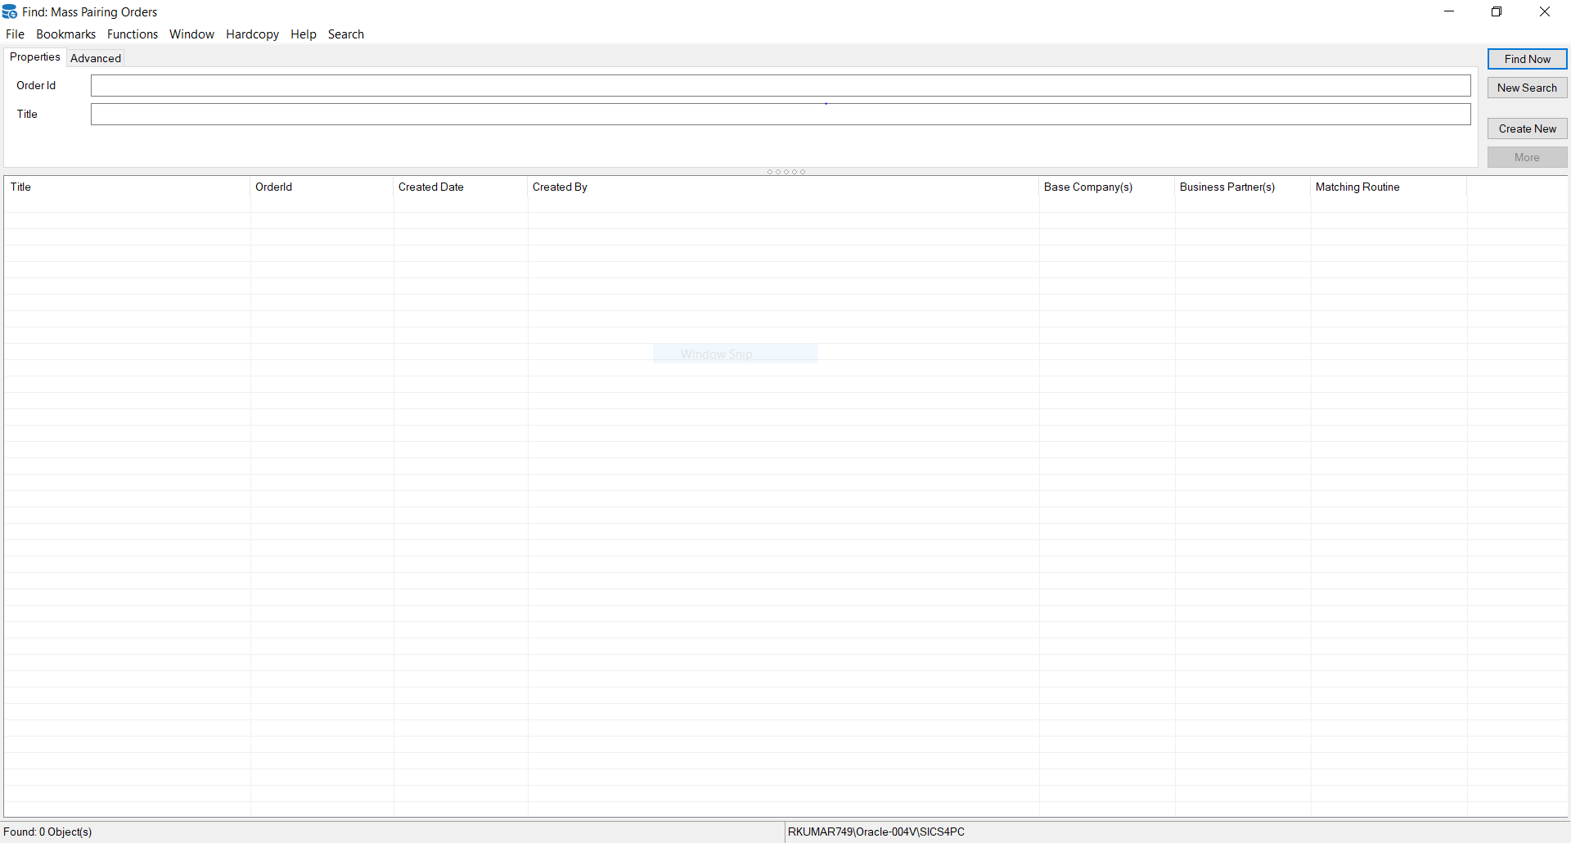Click the Found: 0 Object(s) status bar area

[x=48, y=832]
